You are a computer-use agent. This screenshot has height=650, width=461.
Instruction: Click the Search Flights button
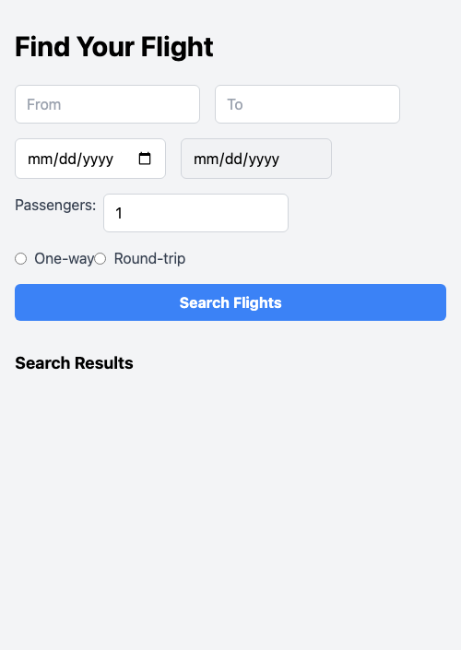pyautogui.click(x=230, y=302)
